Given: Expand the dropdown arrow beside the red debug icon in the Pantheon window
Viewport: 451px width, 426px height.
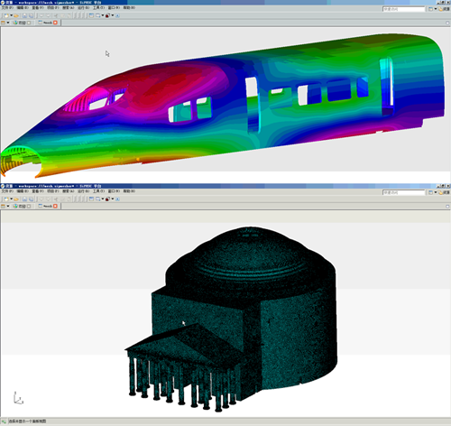Looking at the screenshot, I should point(113,199).
